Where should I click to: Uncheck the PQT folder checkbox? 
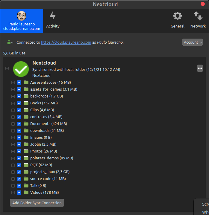[x=19, y=165]
